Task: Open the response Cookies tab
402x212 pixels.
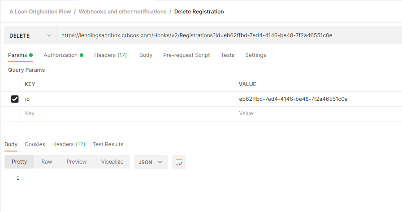Action: pyautogui.click(x=35, y=144)
